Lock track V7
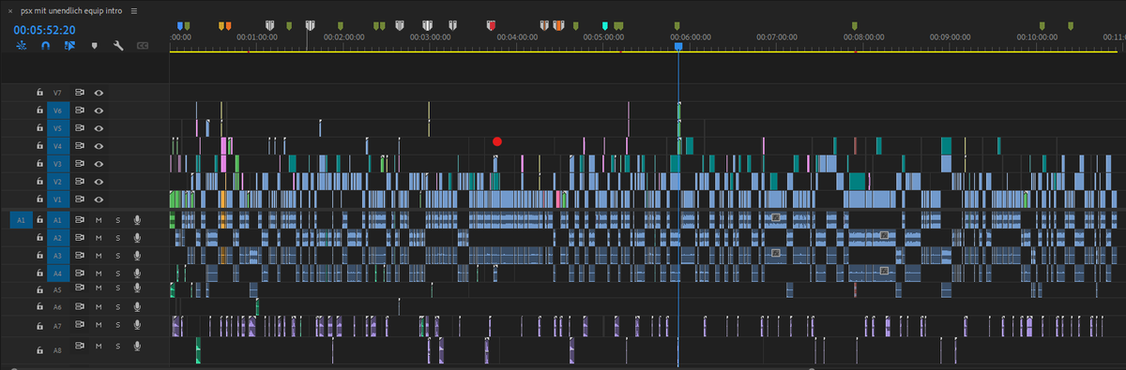The height and width of the screenshot is (370, 1126). [39, 93]
